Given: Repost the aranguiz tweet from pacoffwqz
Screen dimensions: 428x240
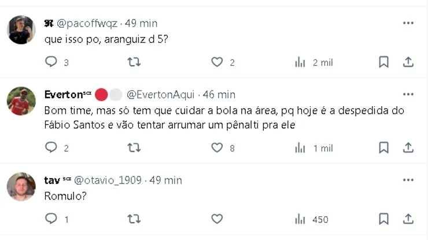Looking at the screenshot, I should (134, 62).
